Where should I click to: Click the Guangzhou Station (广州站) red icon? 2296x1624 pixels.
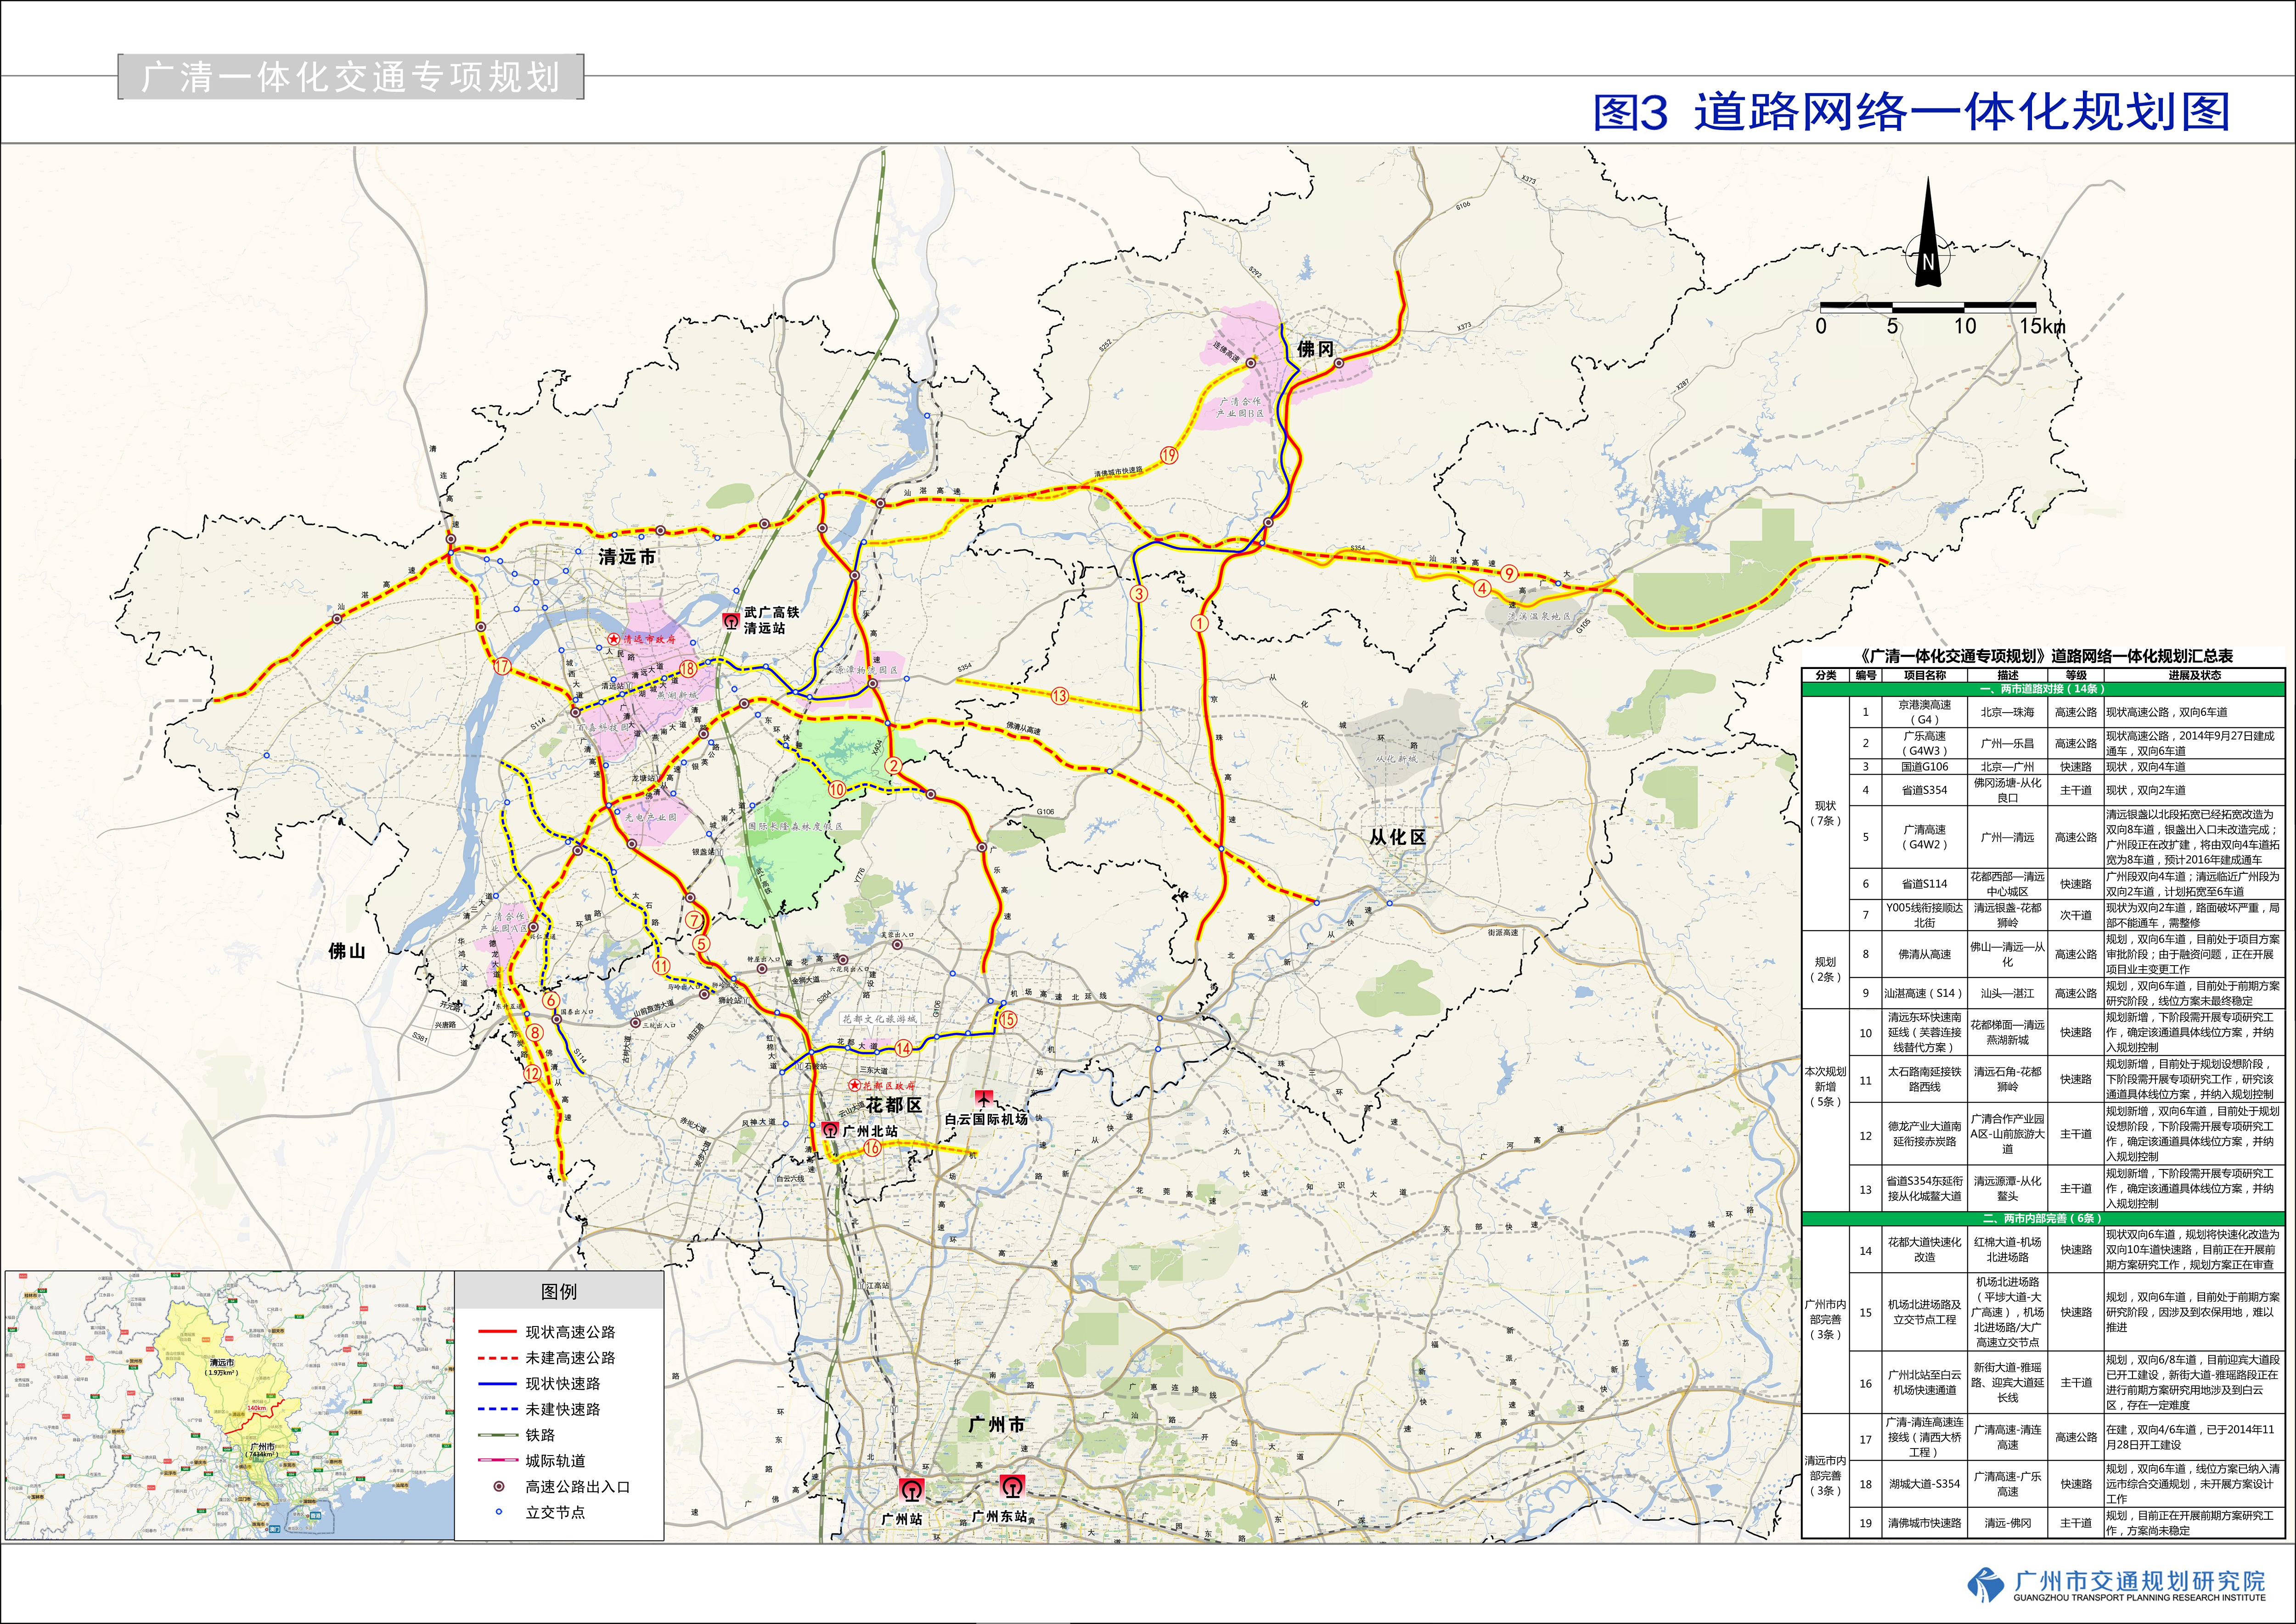click(x=911, y=1490)
